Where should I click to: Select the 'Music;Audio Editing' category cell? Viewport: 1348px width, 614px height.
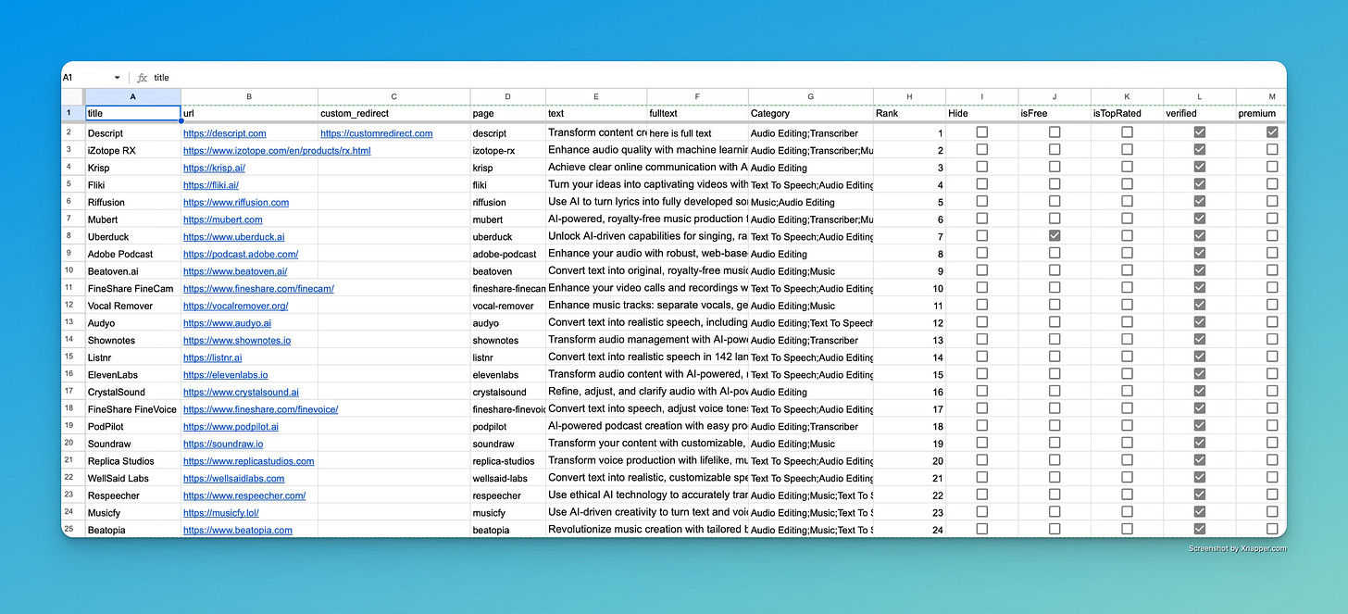pos(810,202)
